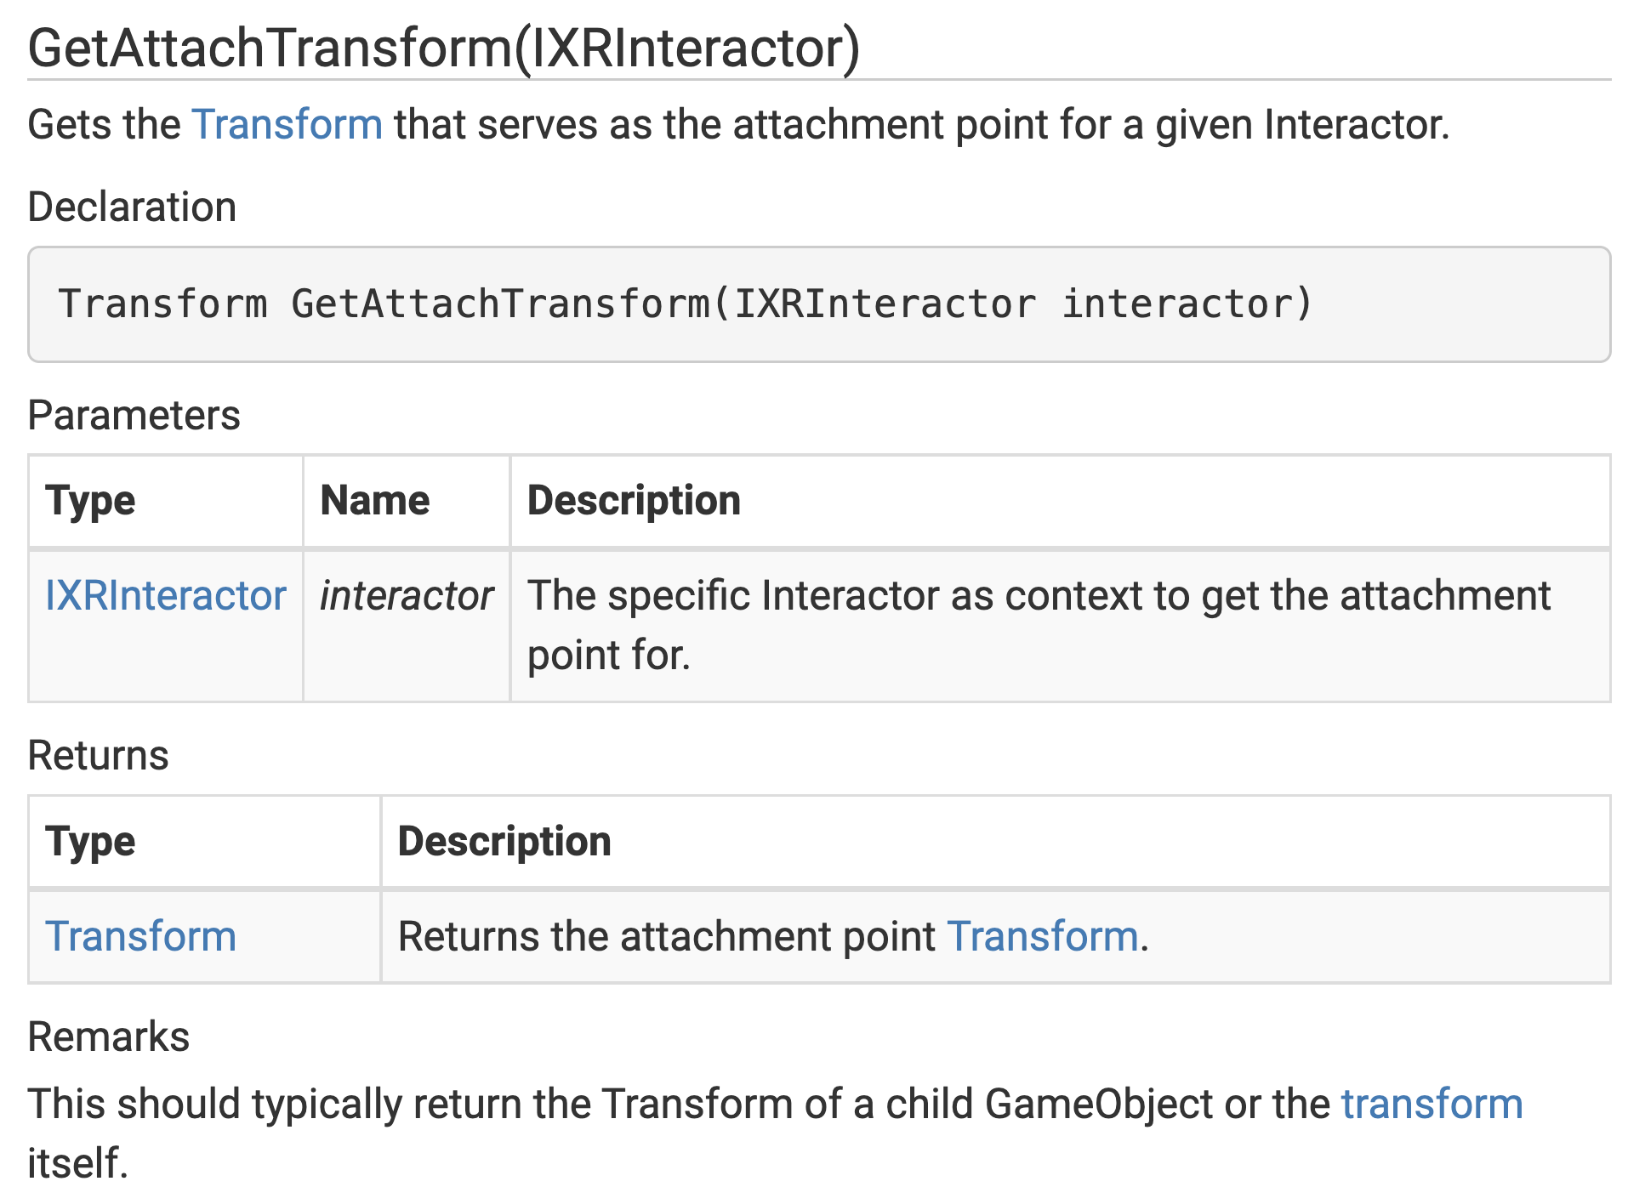Viewport: 1628px width, 1204px height.
Task: Click the Type header in Parameters table
Action: [x=90, y=500]
